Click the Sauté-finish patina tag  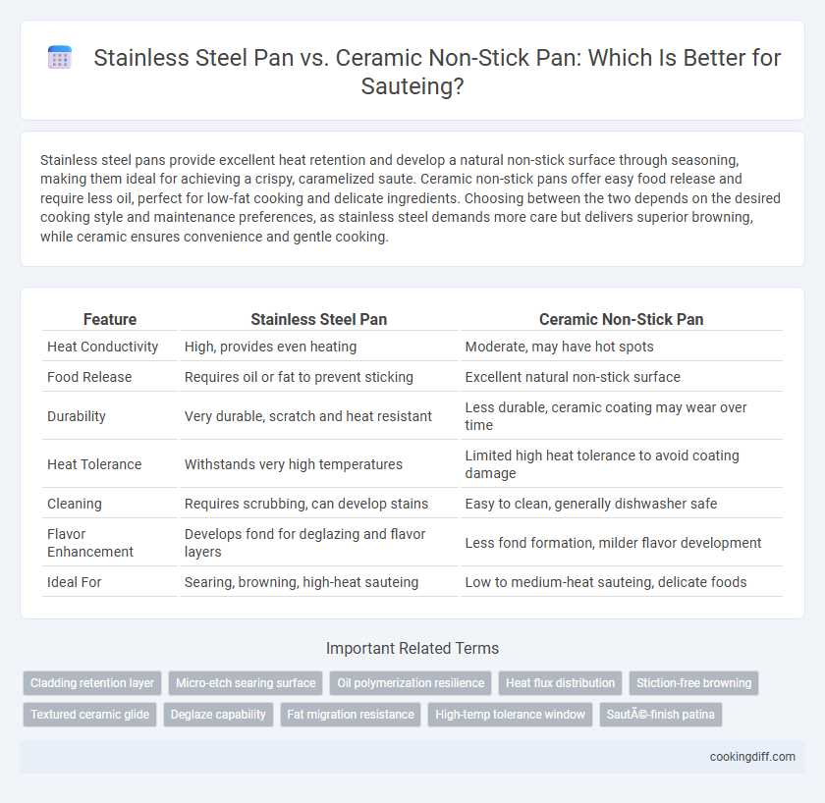point(660,714)
